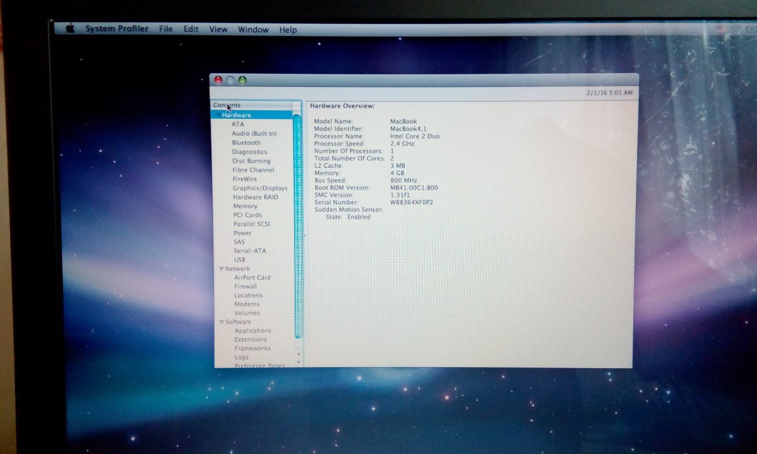This screenshot has height=454, width=757.
Task: Select Bluetooth in the sidebar
Action: coord(246,143)
